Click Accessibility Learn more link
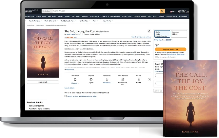Image resolution: width=219 pixels, height=138 pixels. click(107, 83)
